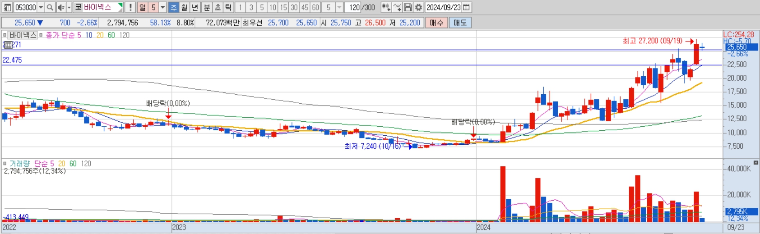This screenshot has width=760, height=234.
Task: Select the 45 interval preset button
Action: (305, 7)
